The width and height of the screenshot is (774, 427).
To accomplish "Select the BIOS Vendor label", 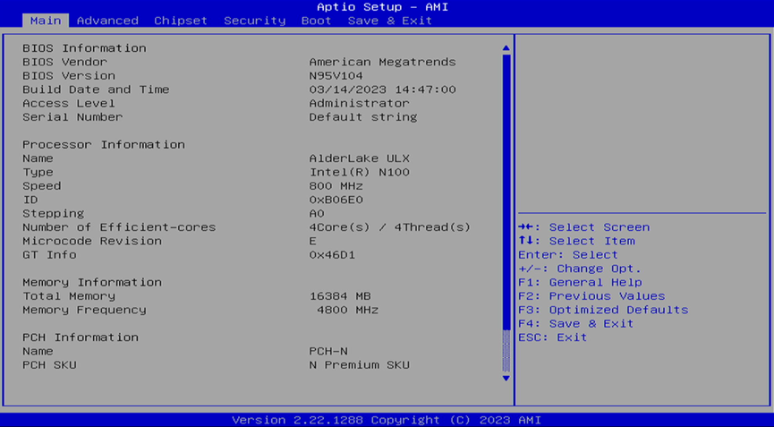I will pos(64,62).
